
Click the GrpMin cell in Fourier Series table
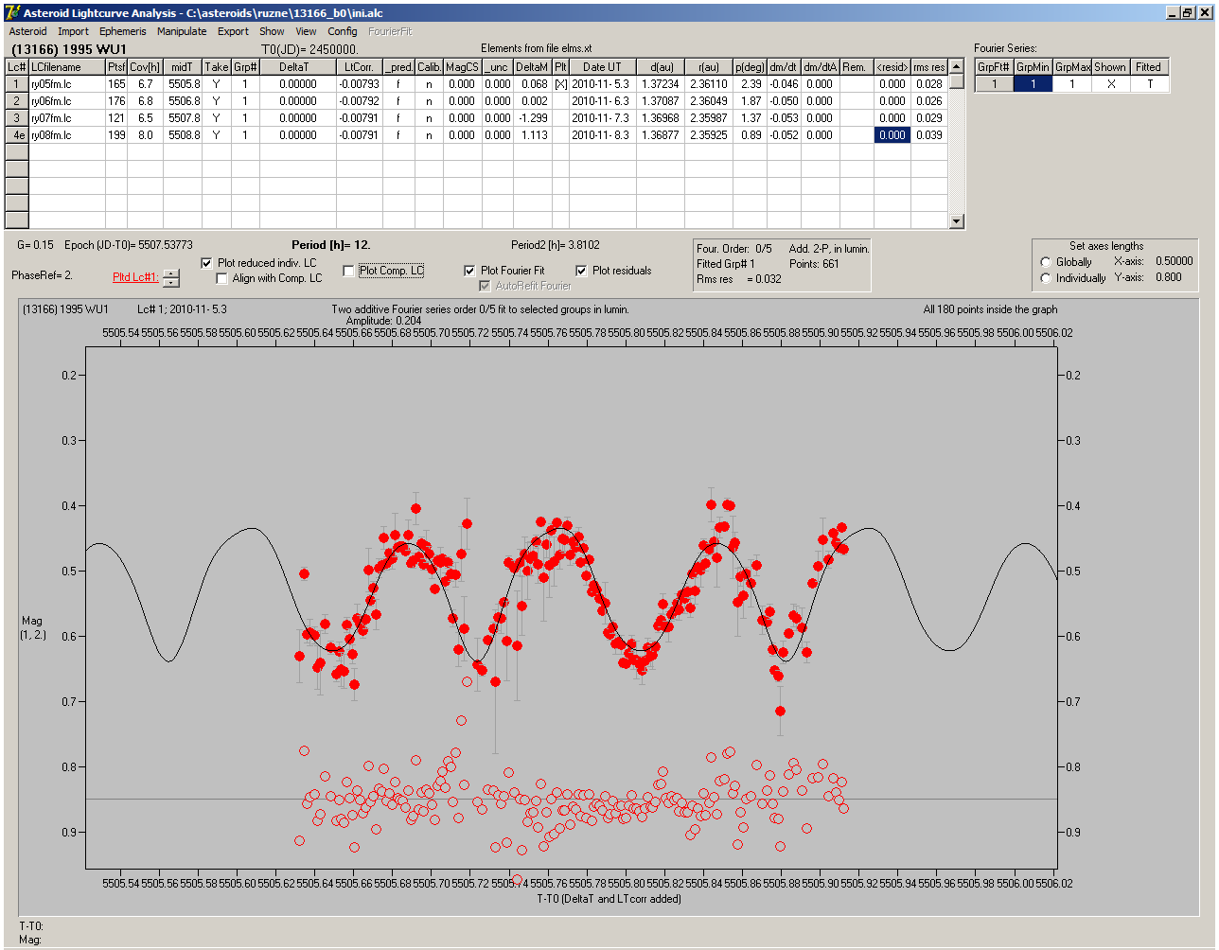click(x=1033, y=84)
